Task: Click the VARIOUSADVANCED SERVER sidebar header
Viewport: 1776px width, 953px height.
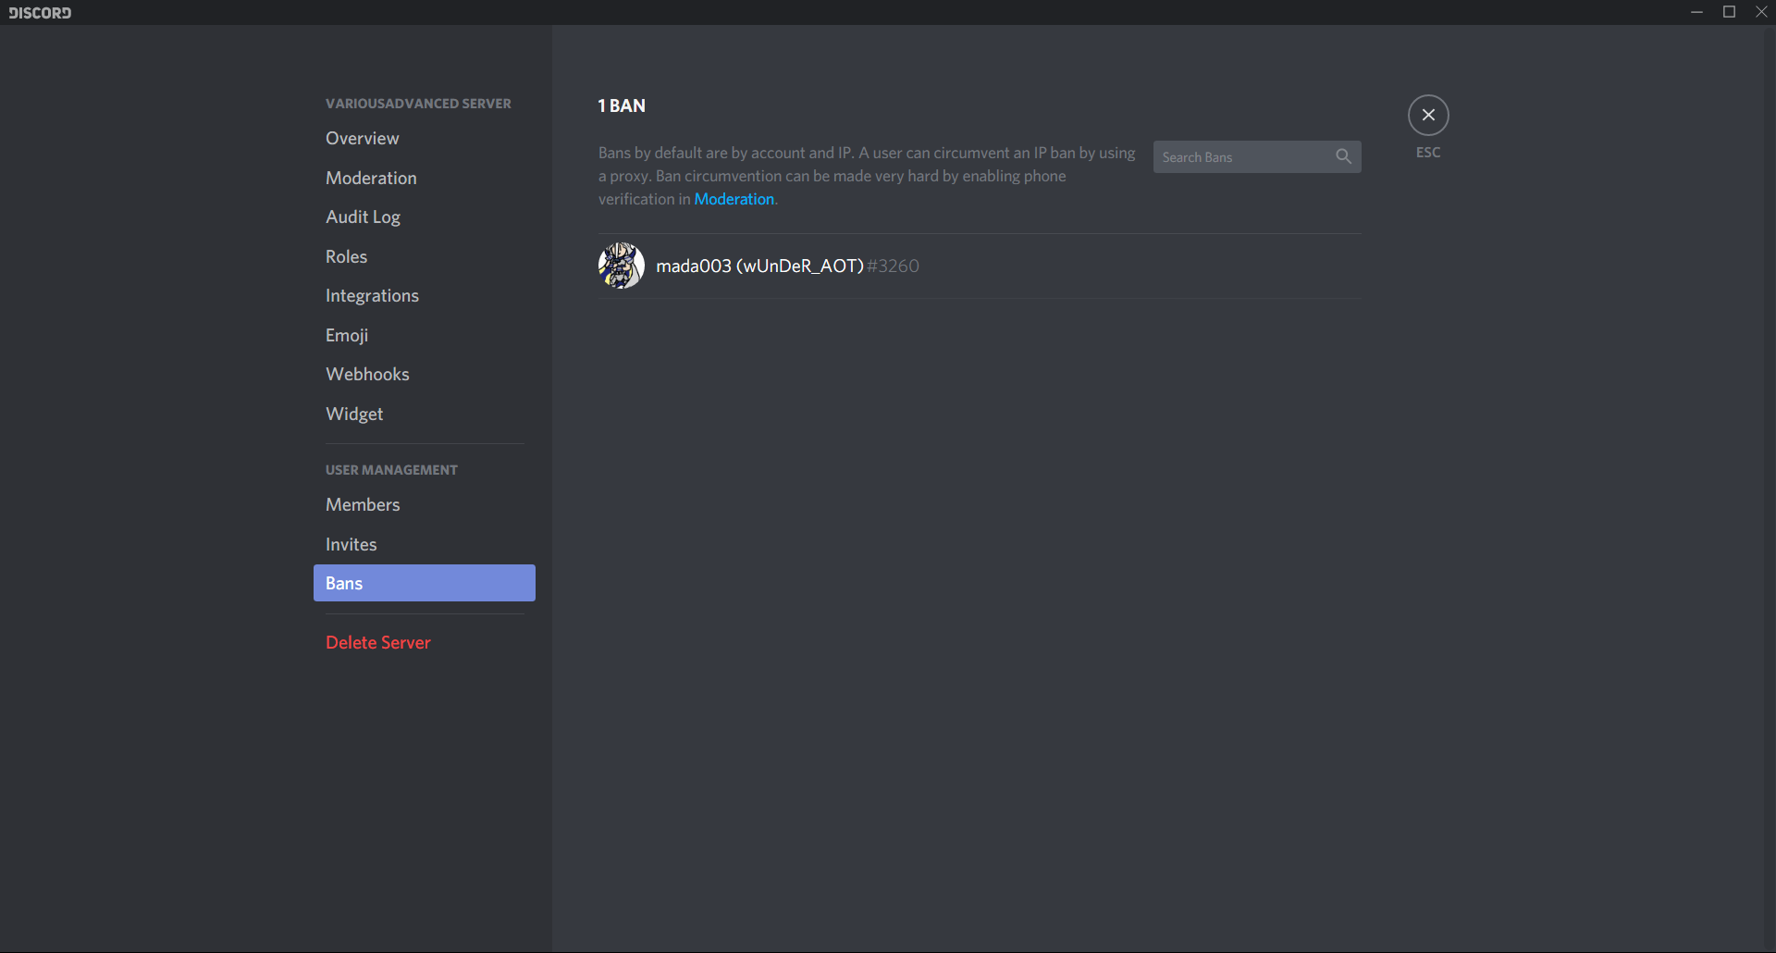Action: 418,104
